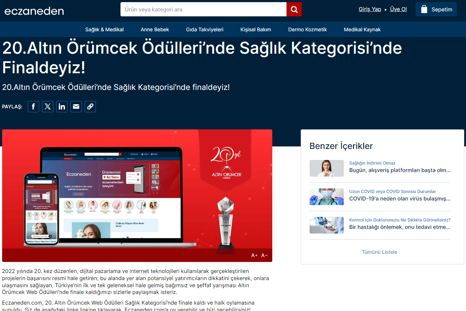This screenshot has width=466, height=311.
Task: Open the Uzun COVID article thumbnail
Action: pyautogui.click(x=327, y=197)
